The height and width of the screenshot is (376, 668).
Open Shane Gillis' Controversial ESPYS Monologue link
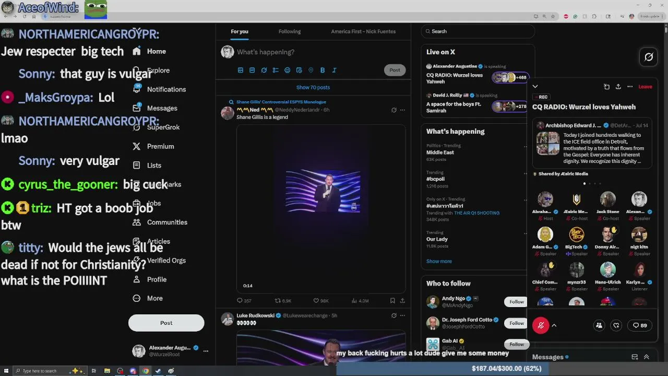(281, 102)
